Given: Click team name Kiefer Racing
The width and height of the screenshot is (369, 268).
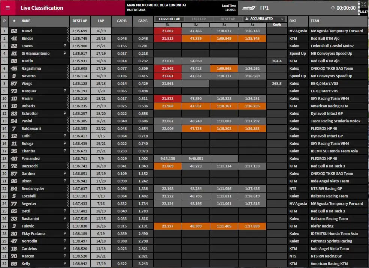Looking at the screenshot, I should click(x=322, y=226).
